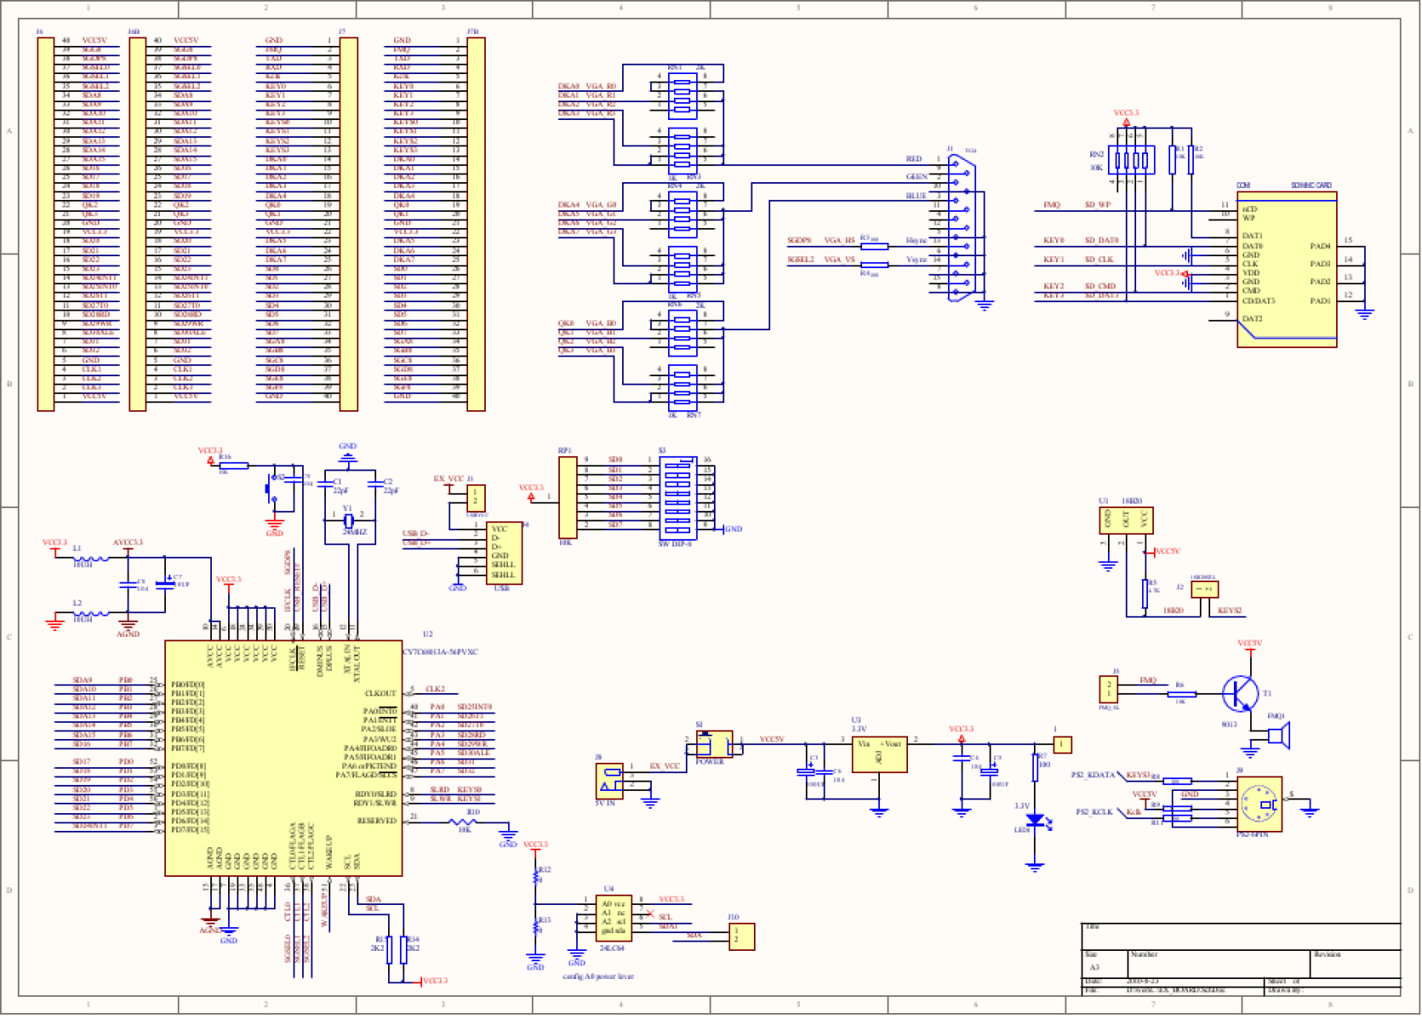This screenshot has height=1019, width=1422.
Task: Click the SD/MMC card socket component
Action: 1286,269
